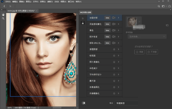The height and width of the screenshot is (109, 172).
Task: Show the featured filters list icon
Action: pyautogui.click(x=83, y=18)
